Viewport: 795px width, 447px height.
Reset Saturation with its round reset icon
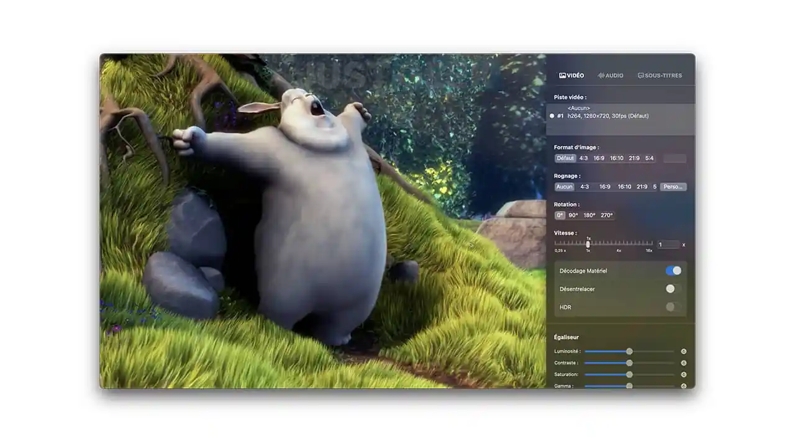coord(684,374)
